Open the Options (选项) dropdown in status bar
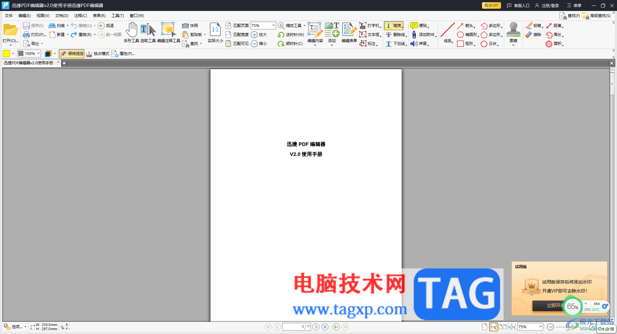This screenshot has height=334, width=617. 15,327
